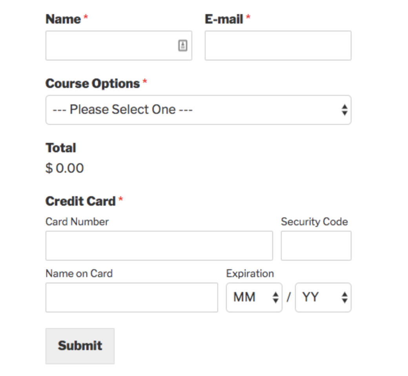408x376 pixels.
Task: Click the Card Number input field
Action: (159, 246)
